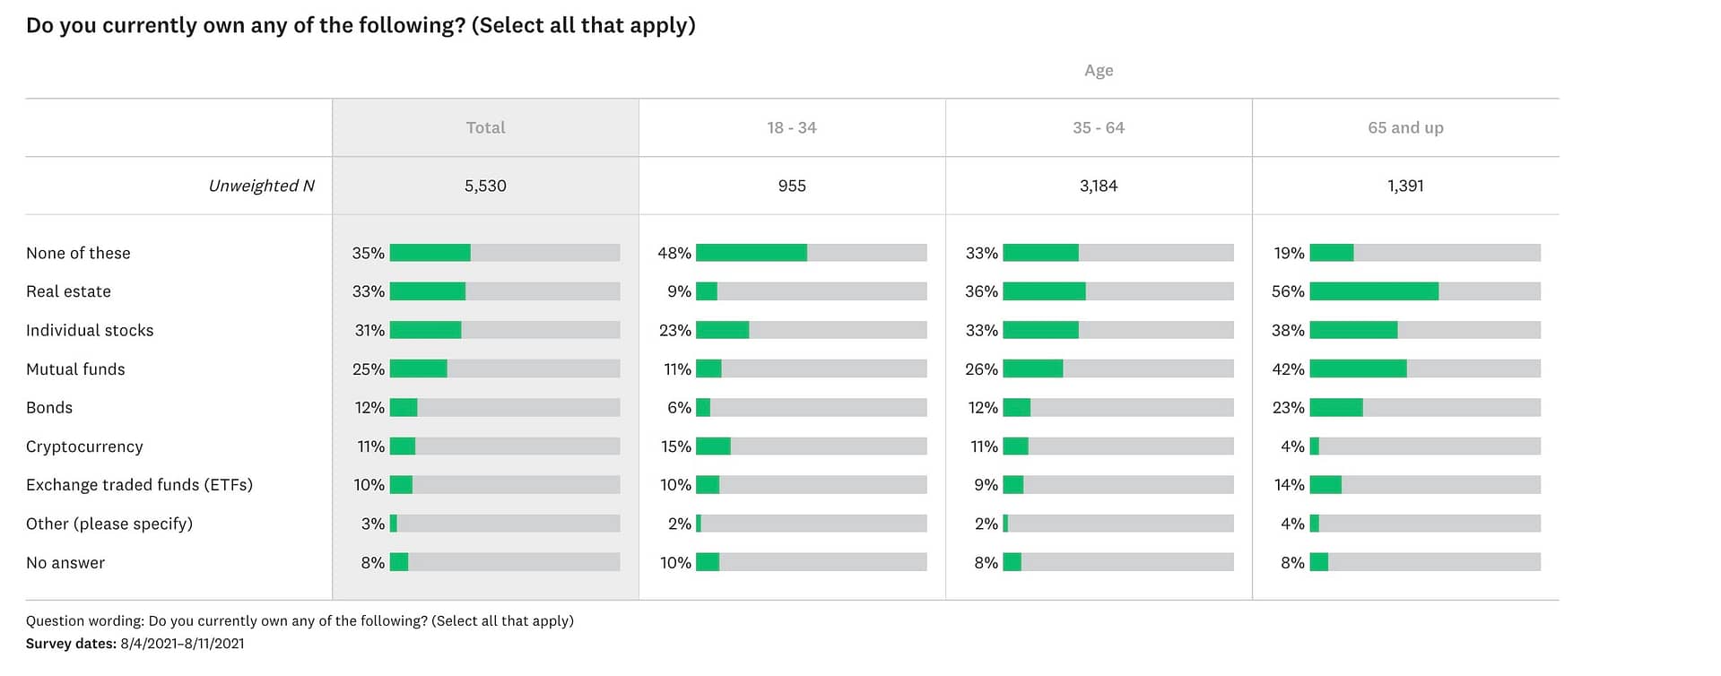
Task: Click the 5,530 Total sample size value
Action: pyautogui.click(x=485, y=186)
